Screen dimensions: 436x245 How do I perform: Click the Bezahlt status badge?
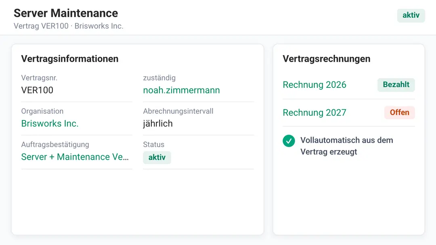pos(396,85)
